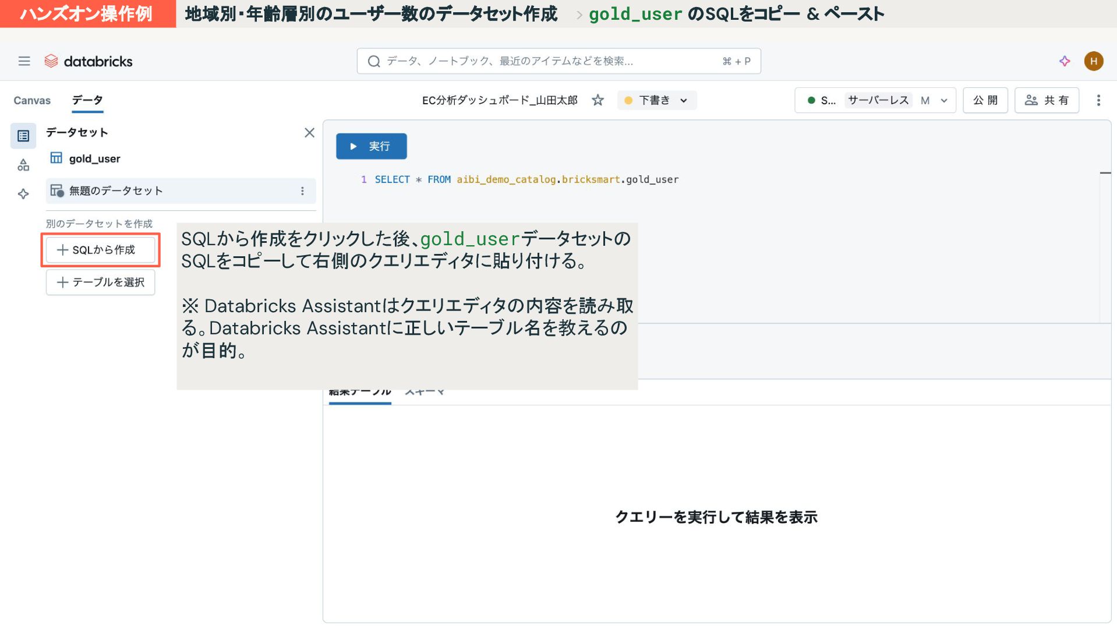Switch to the Canvas tab
This screenshot has width=1117, height=629.
[x=32, y=100]
